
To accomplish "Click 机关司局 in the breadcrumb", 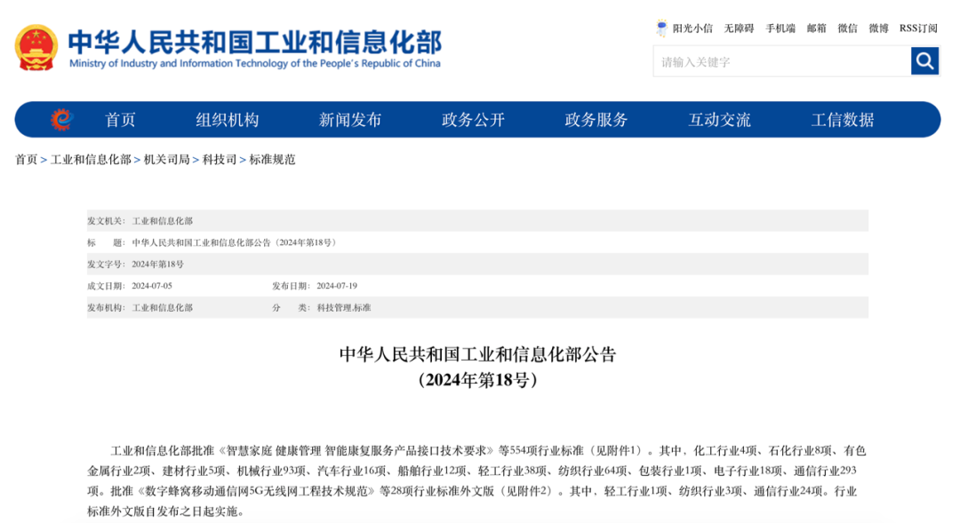I will point(166,160).
